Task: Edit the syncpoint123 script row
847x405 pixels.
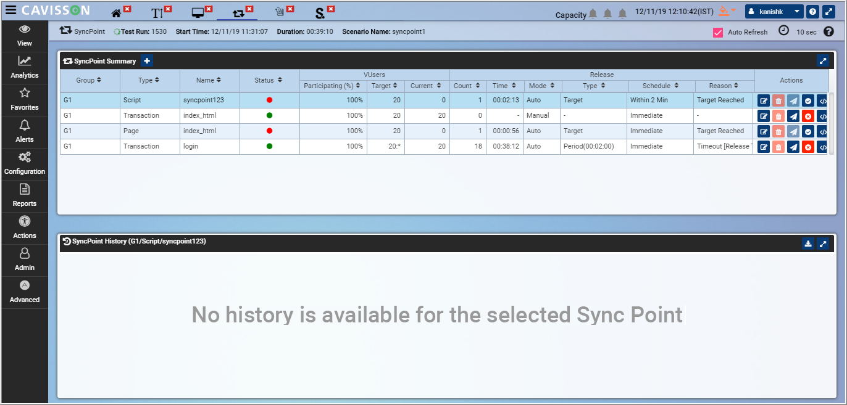Action: point(764,100)
